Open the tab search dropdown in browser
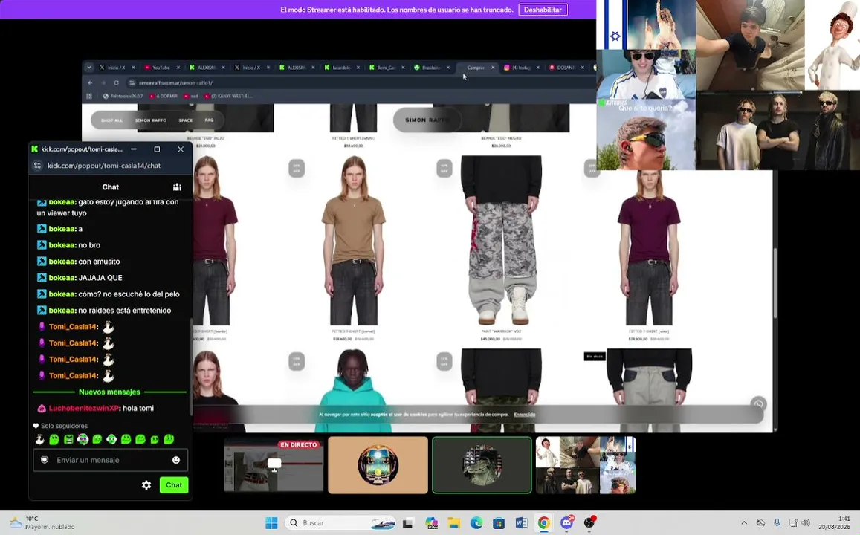860x535 pixels. pos(89,68)
